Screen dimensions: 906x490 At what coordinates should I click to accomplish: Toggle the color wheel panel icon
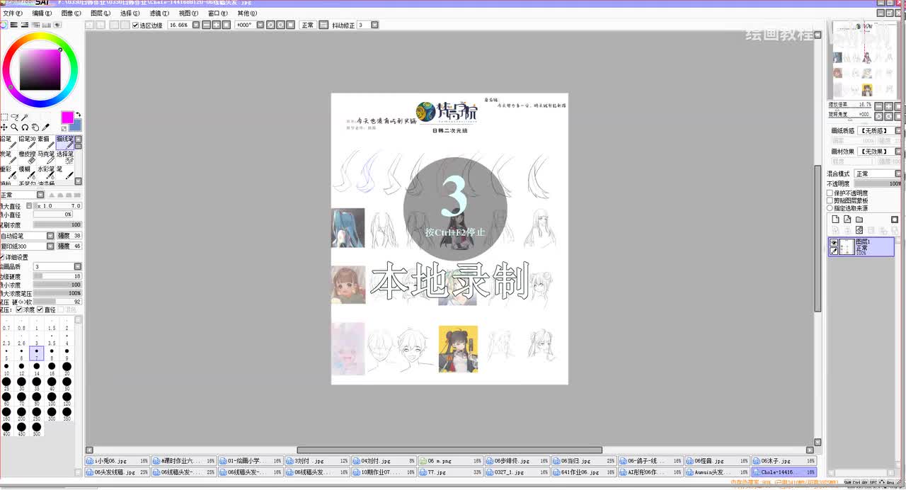[x=4, y=25]
